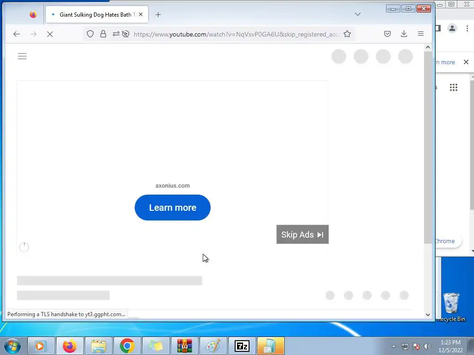Open the YouTube hamburger guide menu
This screenshot has width=474, height=355.
[x=22, y=56]
